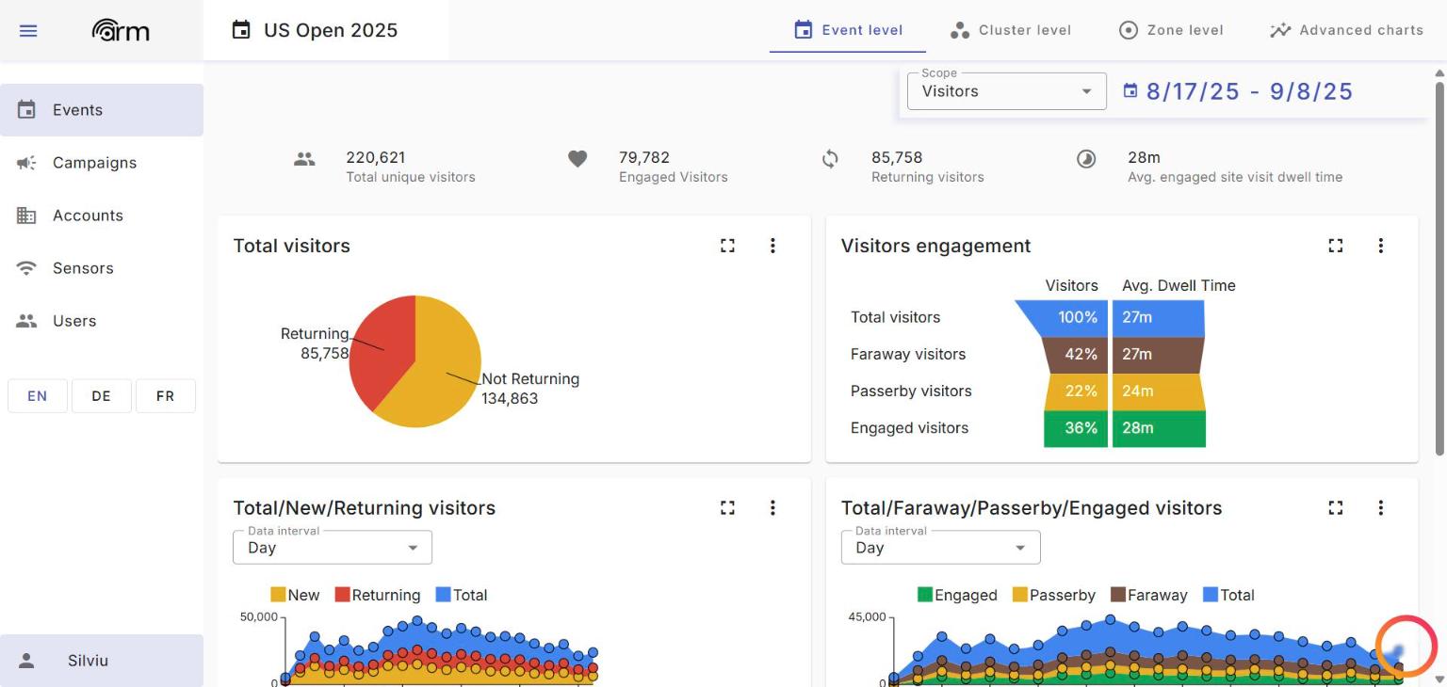Toggle New series in legend
This screenshot has height=687, width=1447.
295,595
